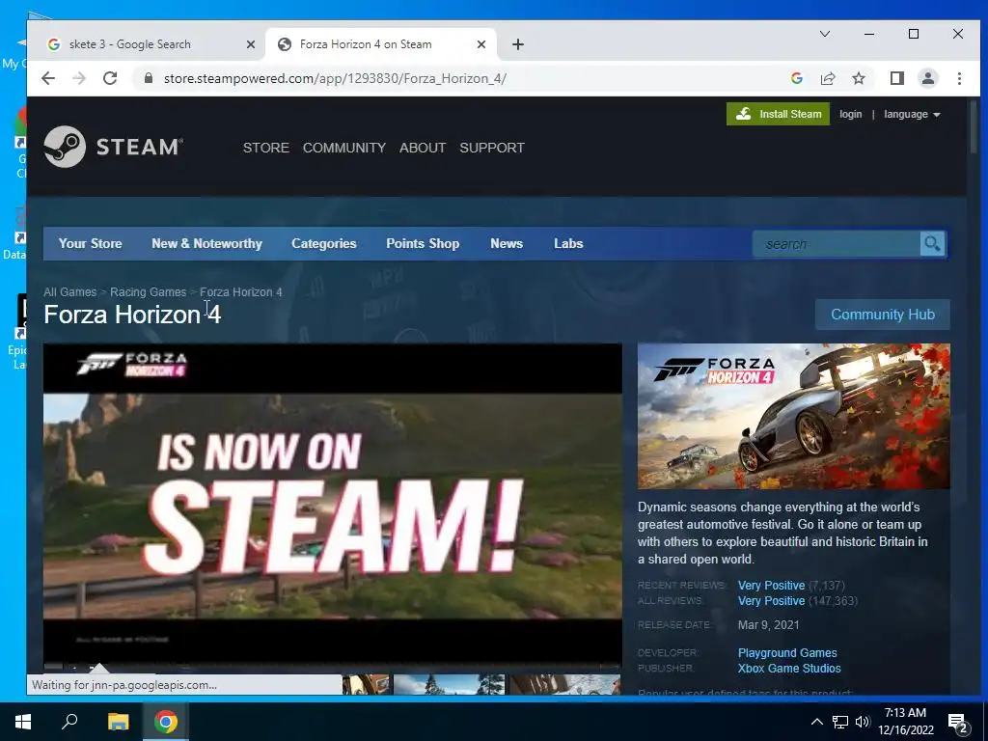Open a new browser tab
This screenshot has height=741, width=988.
tap(518, 44)
